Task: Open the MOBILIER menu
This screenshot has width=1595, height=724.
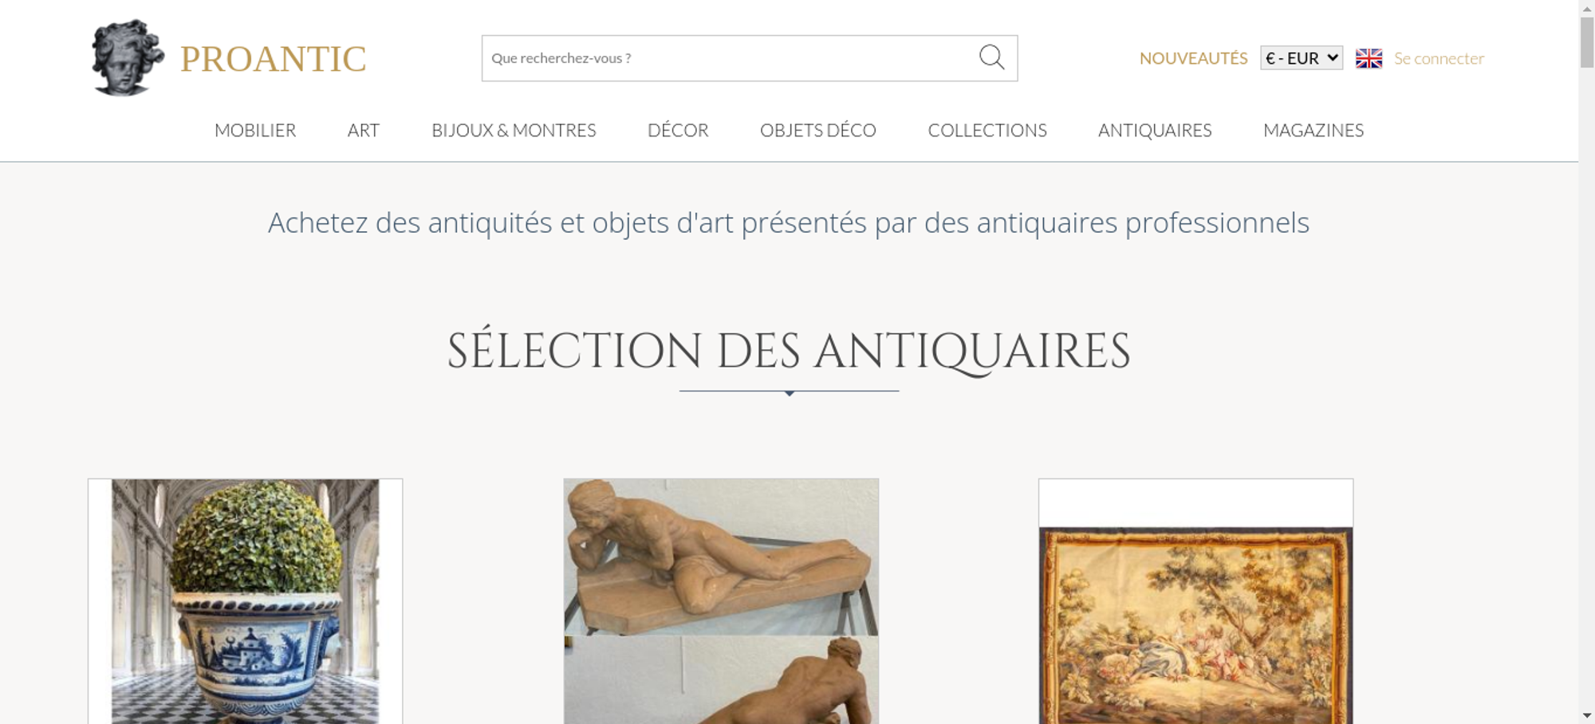Action: (x=255, y=130)
